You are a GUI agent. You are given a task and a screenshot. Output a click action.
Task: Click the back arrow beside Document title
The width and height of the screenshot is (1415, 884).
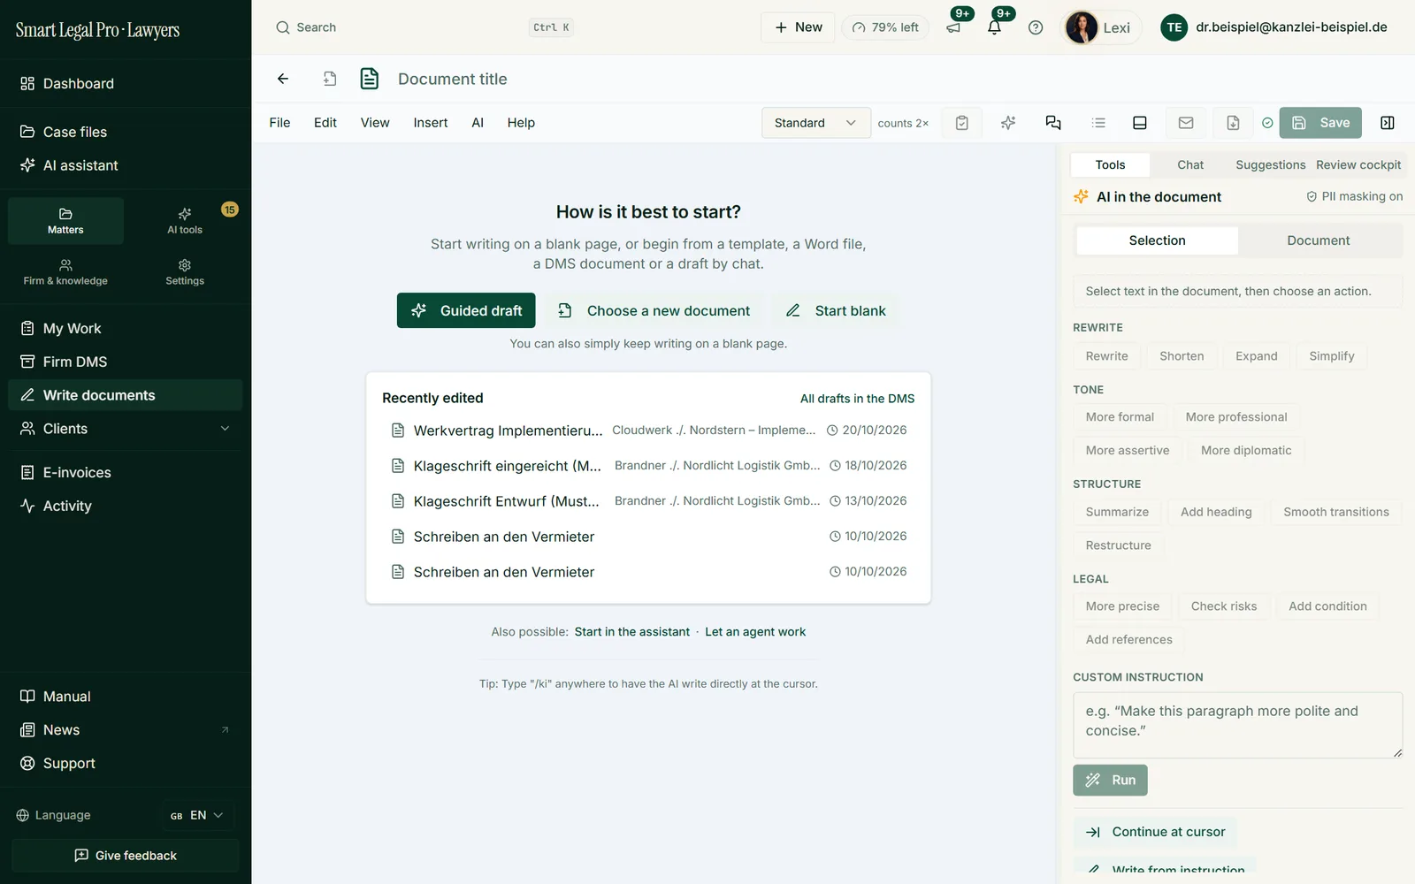pyautogui.click(x=283, y=79)
